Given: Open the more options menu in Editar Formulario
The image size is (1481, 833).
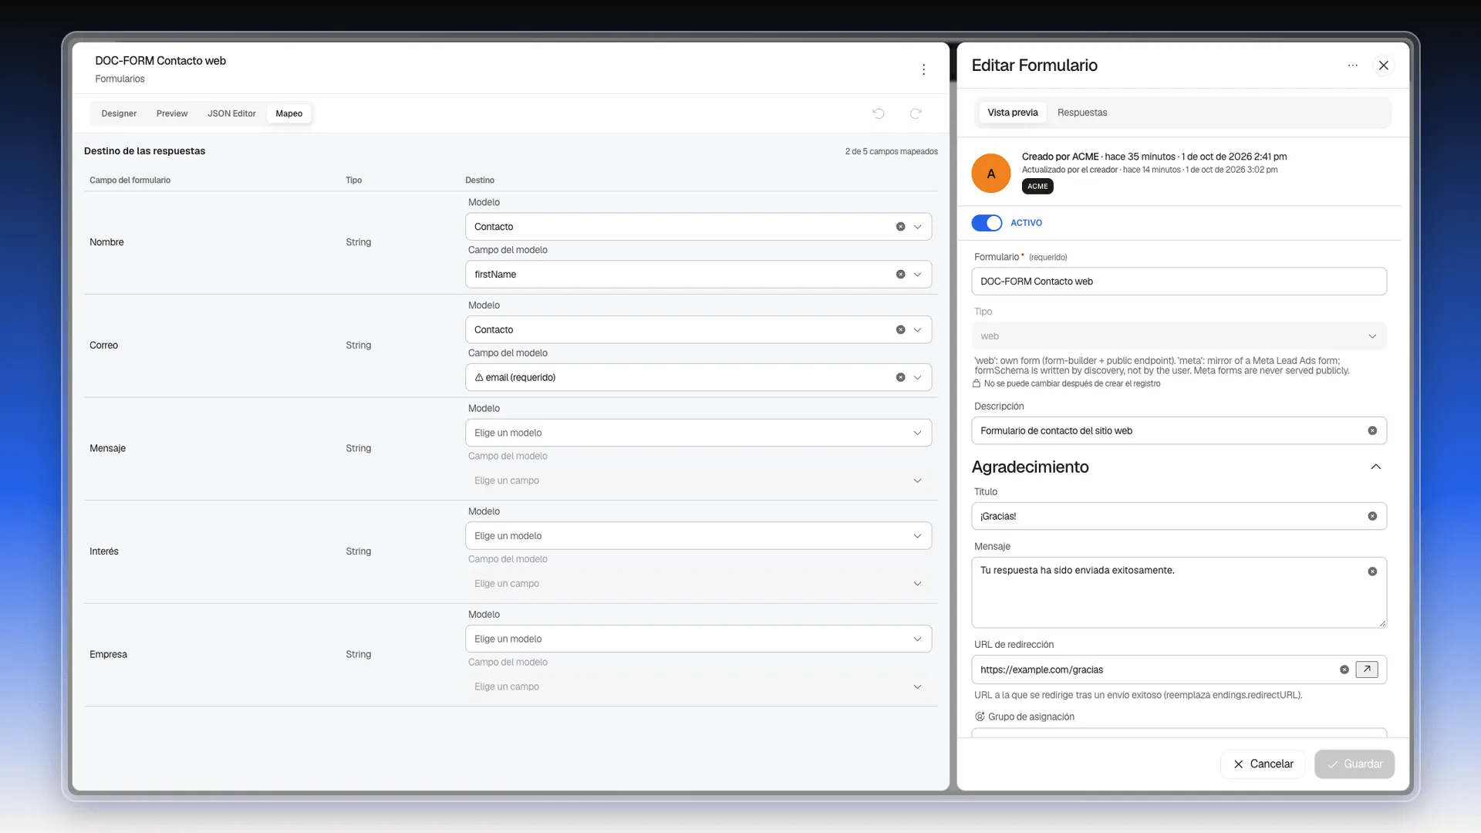Looking at the screenshot, I should (1353, 66).
